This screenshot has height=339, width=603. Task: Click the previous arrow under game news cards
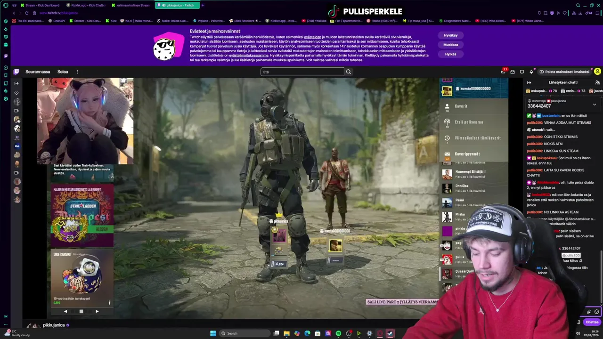click(x=65, y=311)
